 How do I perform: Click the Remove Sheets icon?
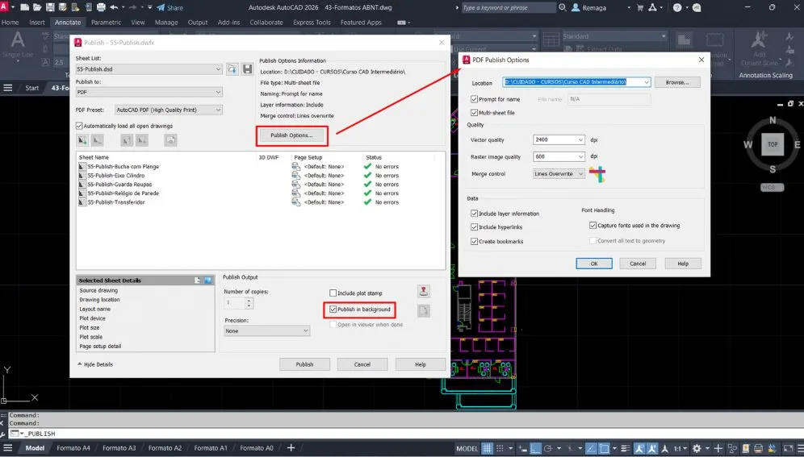coord(98,140)
